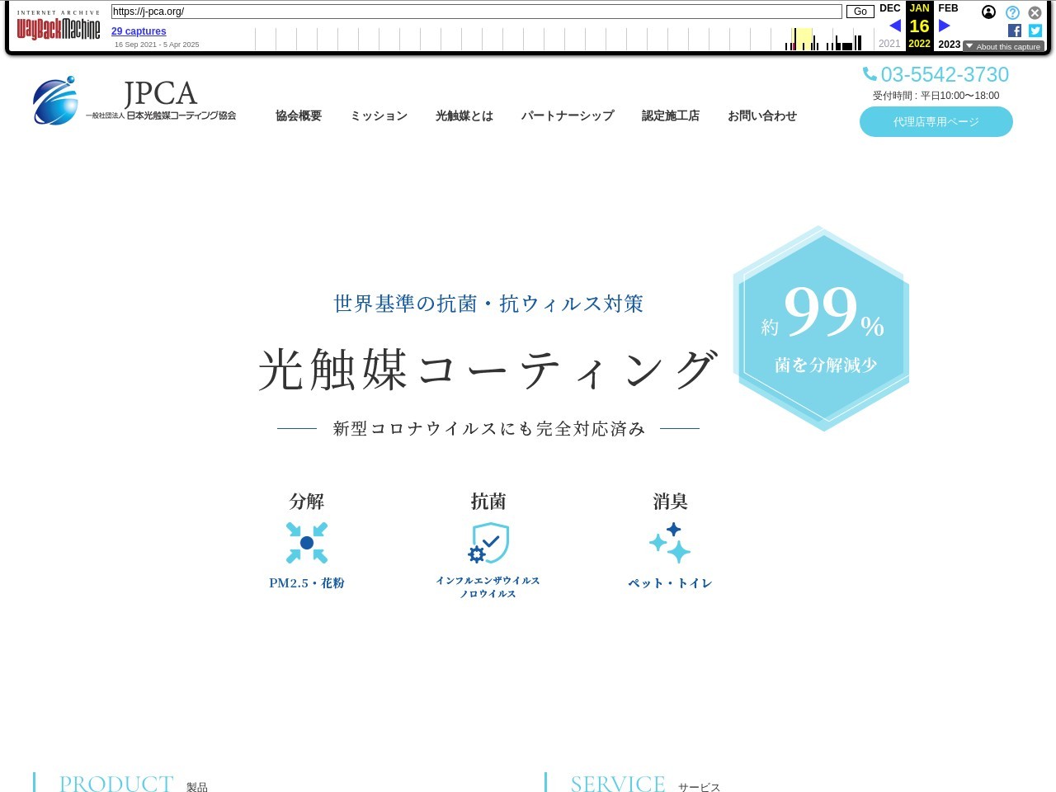Open ミッション menu item

click(x=379, y=116)
